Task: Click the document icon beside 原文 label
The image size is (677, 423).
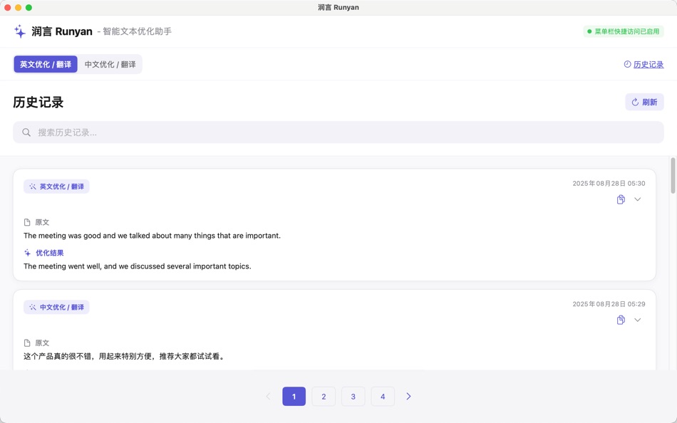Action: tap(26, 221)
